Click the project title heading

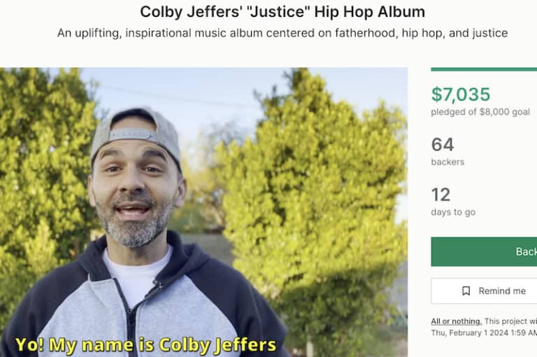tap(282, 12)
